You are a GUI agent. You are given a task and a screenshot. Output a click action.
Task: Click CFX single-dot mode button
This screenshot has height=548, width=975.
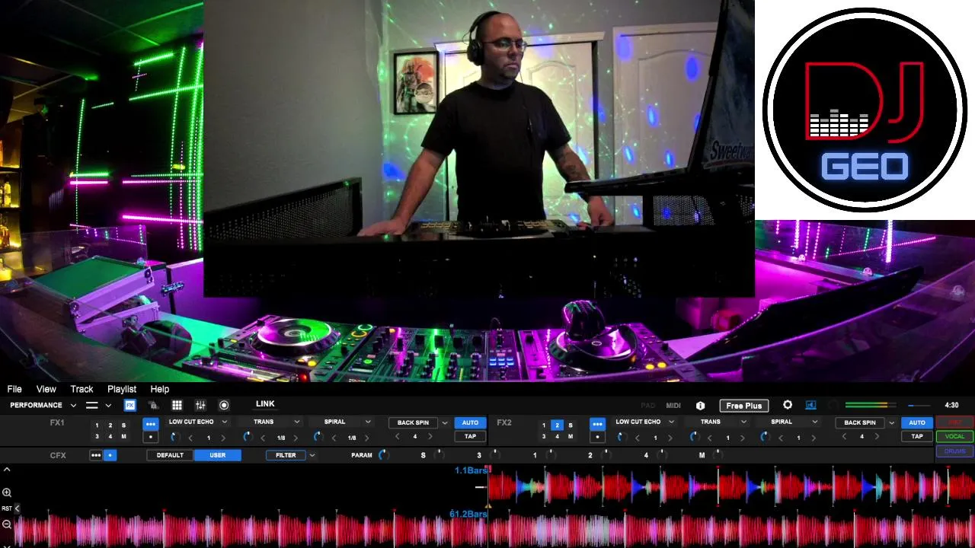[110, 455]
